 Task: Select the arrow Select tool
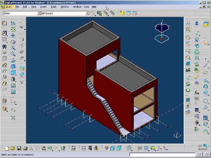pos(206,42)
